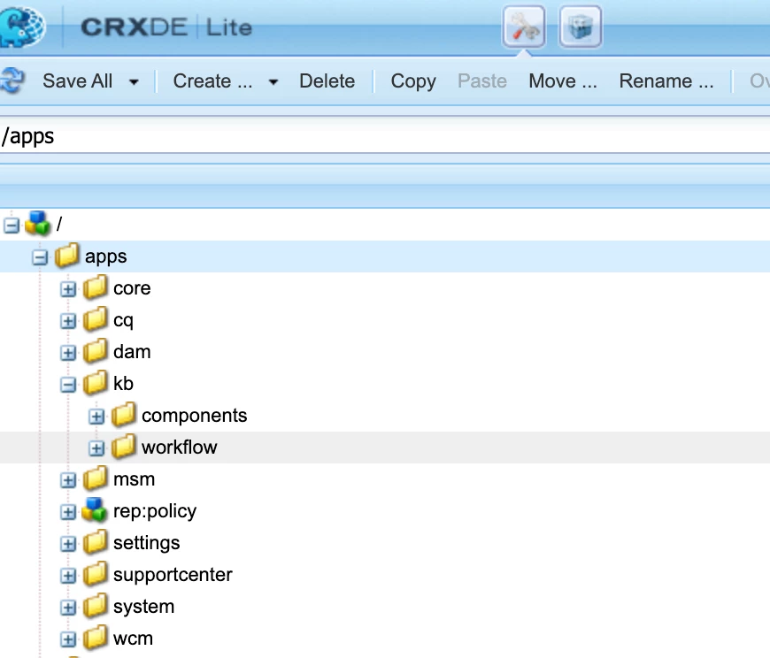Click the Rename ... button
The height and width of the screenshot is (658, 770).
(666, 81)
